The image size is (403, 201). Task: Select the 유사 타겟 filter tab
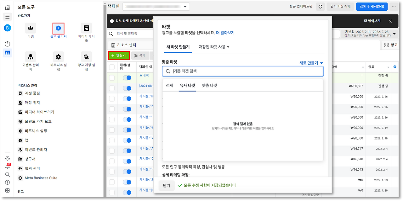[187, 85]
